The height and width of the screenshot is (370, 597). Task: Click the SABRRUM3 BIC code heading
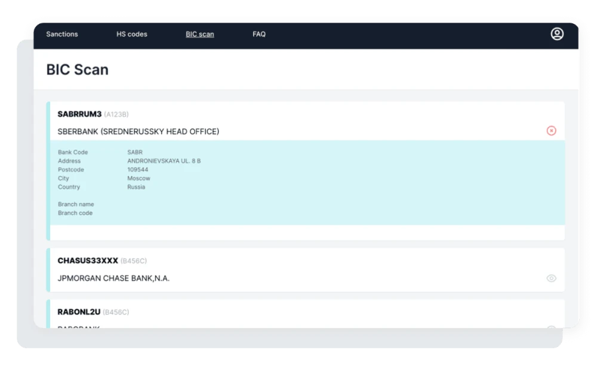click(79, 114)
